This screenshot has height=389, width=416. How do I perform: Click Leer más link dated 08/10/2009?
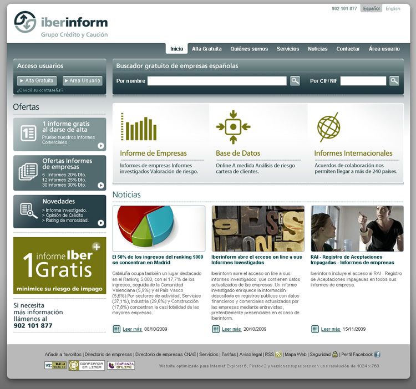point(133,329)
